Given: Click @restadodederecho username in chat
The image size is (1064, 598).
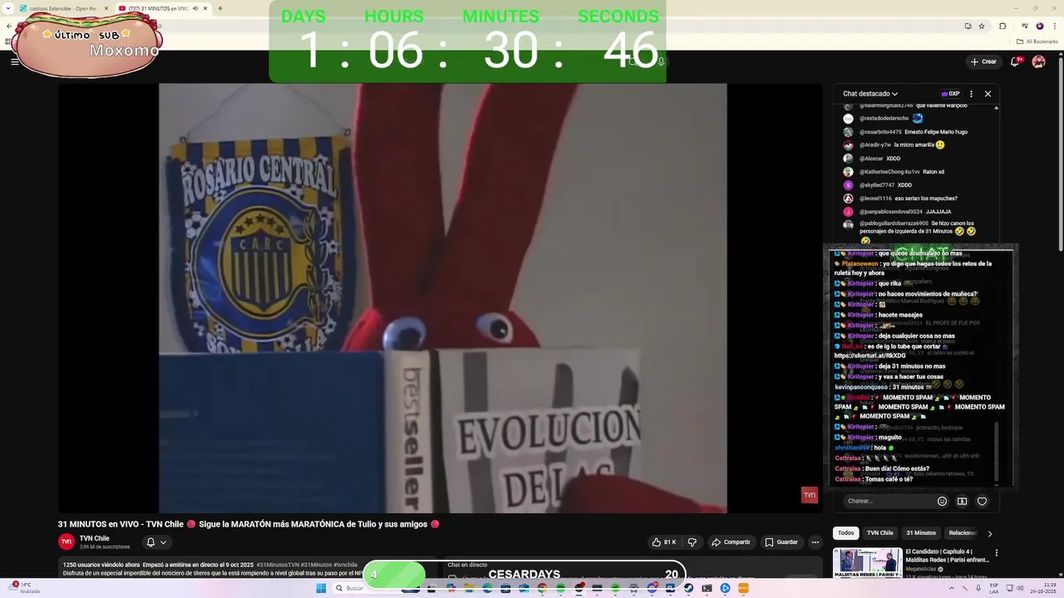Looking at the screenshot, I should tap(883, 119).
